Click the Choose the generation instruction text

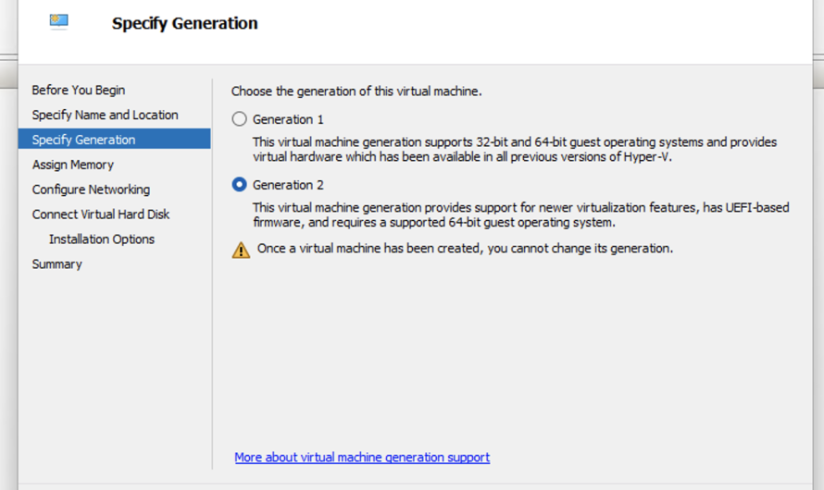pyautogui.click(x=356, y=92)
